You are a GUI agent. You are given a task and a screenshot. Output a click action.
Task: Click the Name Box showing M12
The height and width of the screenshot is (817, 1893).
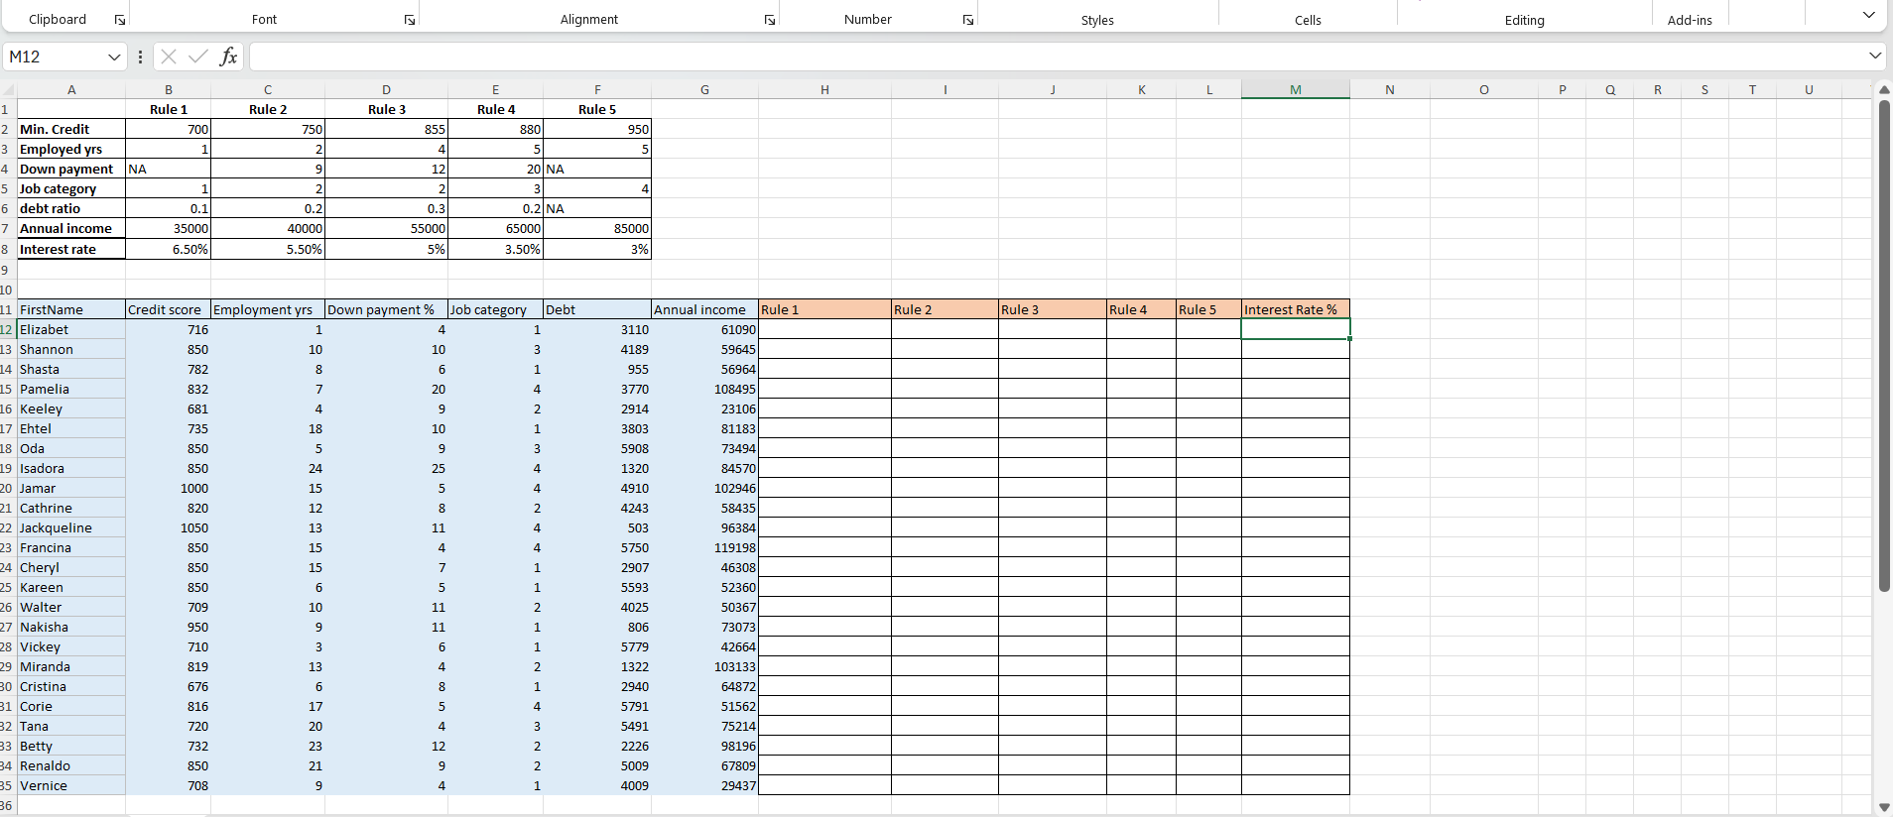click(56, 57)
